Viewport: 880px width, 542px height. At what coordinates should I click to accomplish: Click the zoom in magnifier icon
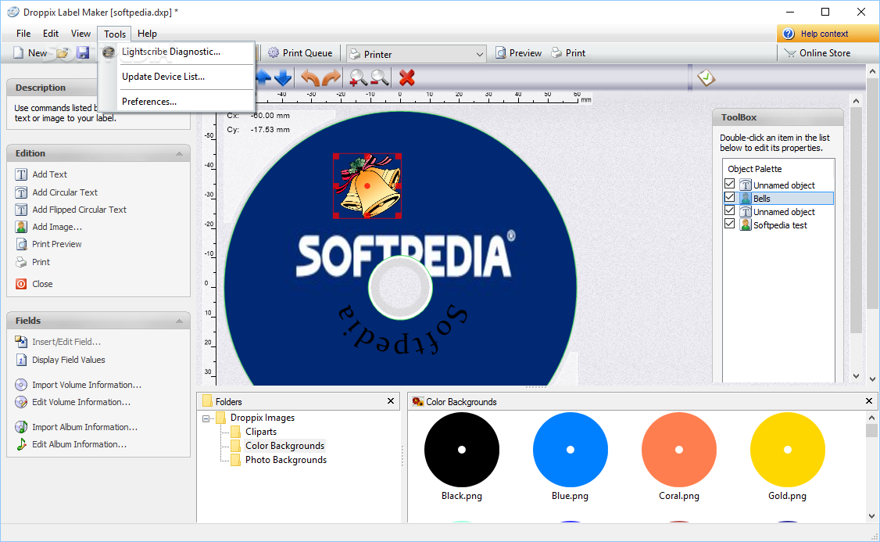click(x=357, y=77)
